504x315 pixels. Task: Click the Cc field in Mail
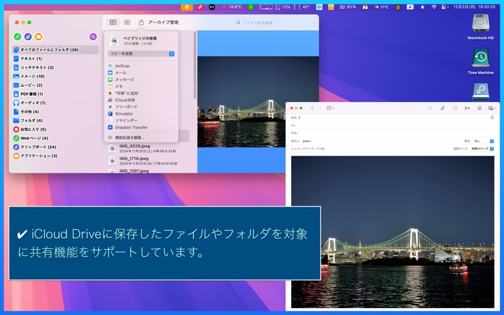pyautogui.click(x=392, y=125)
